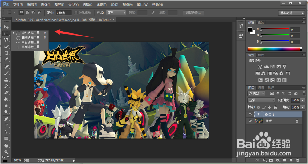
Task: Switch to the 通道 channels tab
Action: (261, 88)
